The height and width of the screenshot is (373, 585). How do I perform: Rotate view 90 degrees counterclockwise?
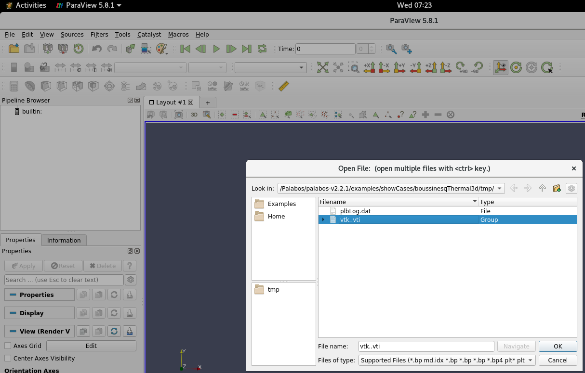coord(477,67)
